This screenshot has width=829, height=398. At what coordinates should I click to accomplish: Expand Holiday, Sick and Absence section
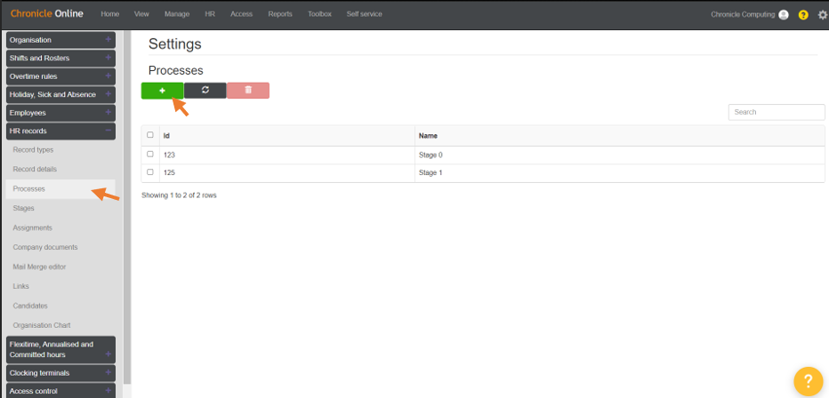(60, 94)
